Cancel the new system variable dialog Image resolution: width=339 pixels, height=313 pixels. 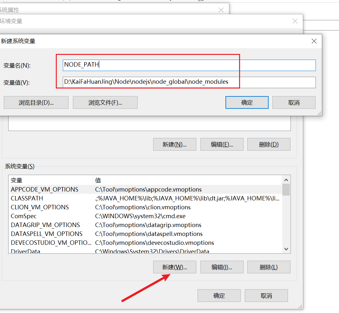point(294,102)
